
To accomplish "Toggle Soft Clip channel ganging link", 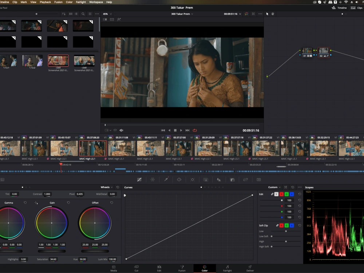I will [x=277, y=225].
